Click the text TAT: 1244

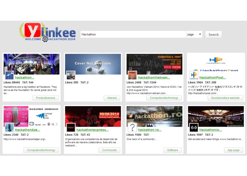tap(150, 82)
